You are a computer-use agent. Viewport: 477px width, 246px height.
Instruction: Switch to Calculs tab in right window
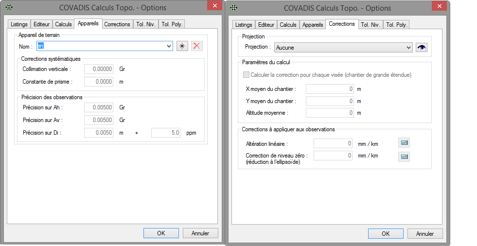(x=288, y=25)
